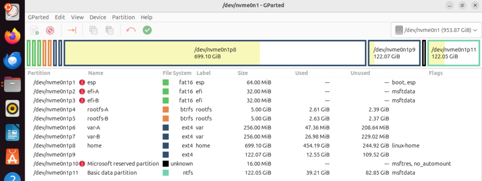Click the 'var-A' partition name

click(94, 127)
